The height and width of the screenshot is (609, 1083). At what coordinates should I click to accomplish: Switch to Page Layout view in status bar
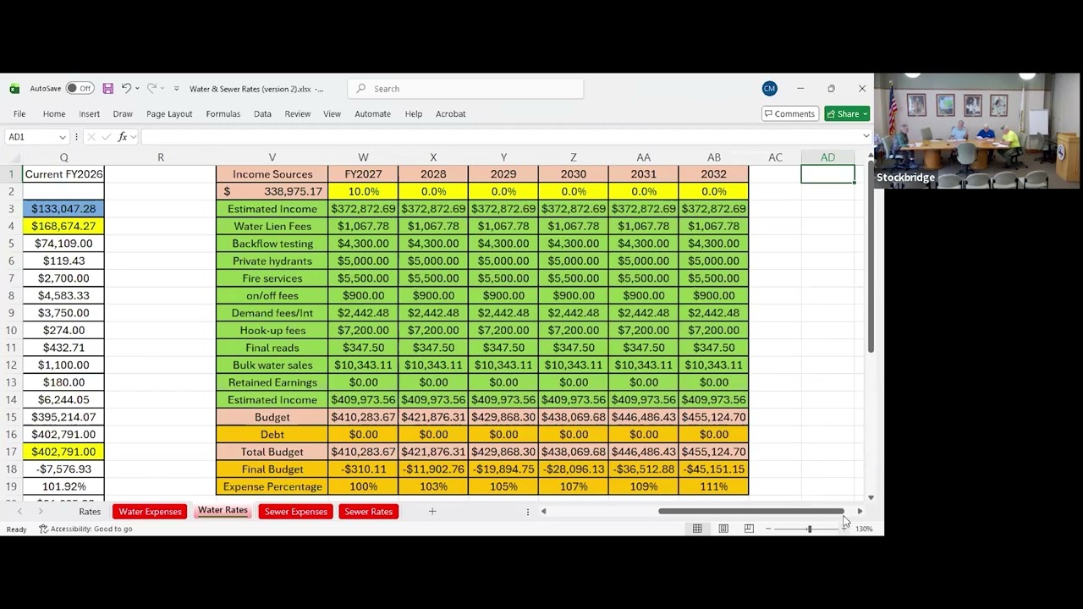[723, 529]
